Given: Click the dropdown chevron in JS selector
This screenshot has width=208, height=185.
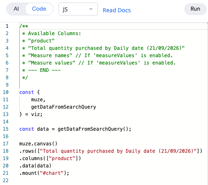Looking at the screenshot, I should point(91,9).
